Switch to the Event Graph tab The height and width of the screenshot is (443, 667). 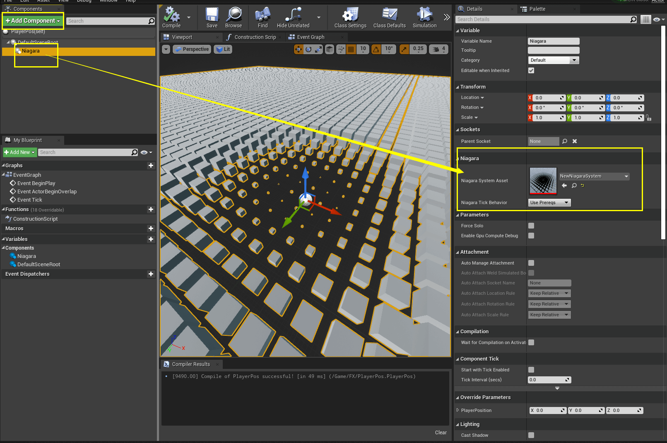(x=311, y=37)
